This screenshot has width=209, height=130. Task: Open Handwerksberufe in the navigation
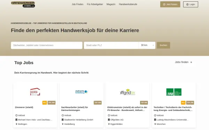tap(128, 4)
